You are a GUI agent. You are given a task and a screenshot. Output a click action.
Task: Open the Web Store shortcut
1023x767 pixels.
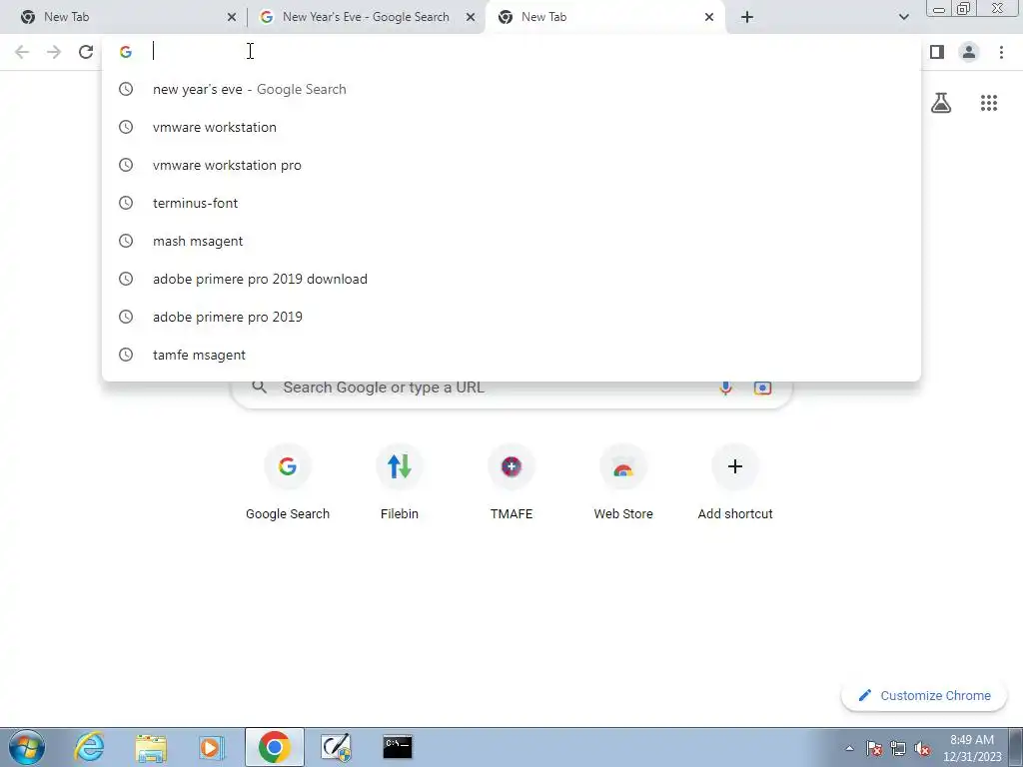(623, 482)
